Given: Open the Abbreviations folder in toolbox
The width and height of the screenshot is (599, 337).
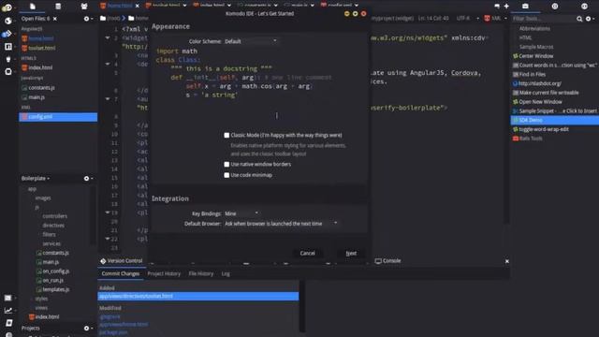Looking at the screenshot, I should [x=534, y=29].
